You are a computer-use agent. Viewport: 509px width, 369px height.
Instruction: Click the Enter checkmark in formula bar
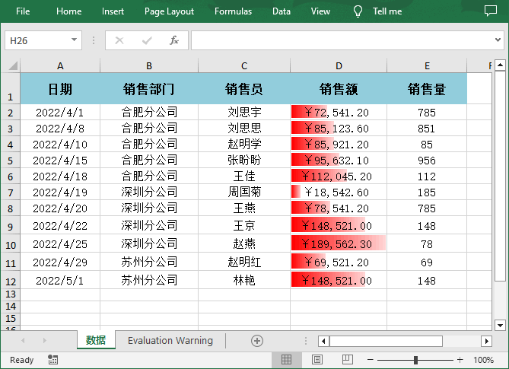click(147, 40)
